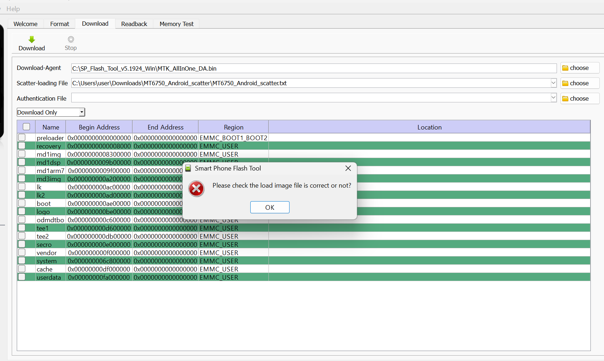This screenshot has height=361, width=604.
Task: Check the preloader partition checkbox
Action: 22,138
